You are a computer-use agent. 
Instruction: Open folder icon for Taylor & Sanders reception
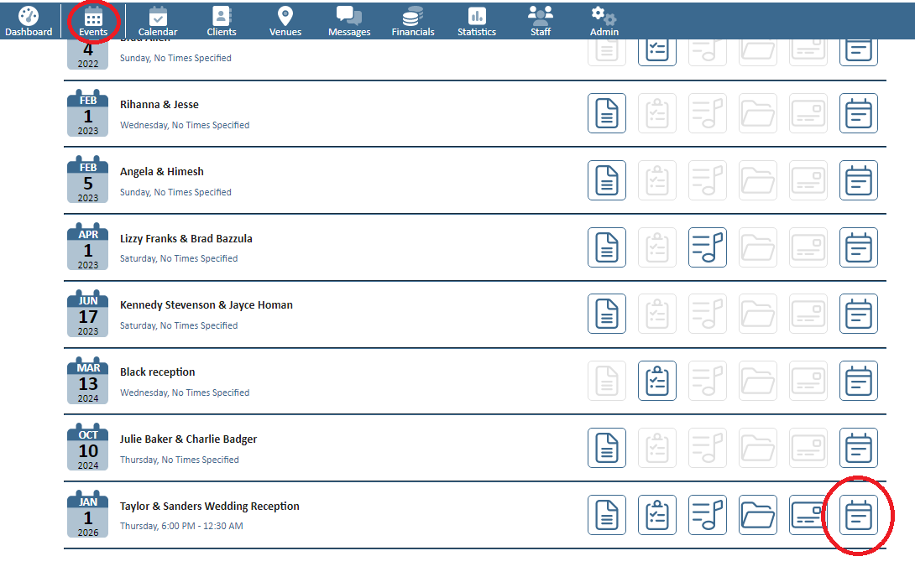coord(758,515)
